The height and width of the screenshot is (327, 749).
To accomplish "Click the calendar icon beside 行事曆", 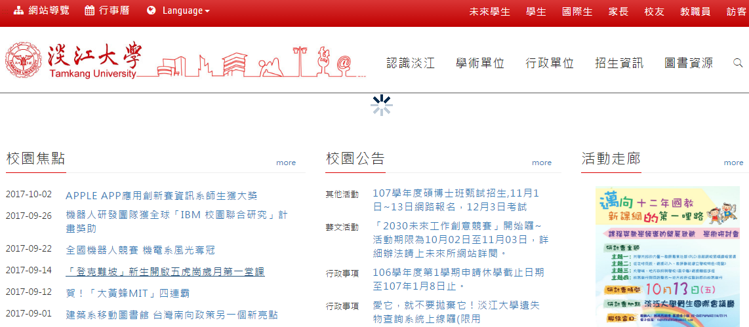I will coord(89,10).
